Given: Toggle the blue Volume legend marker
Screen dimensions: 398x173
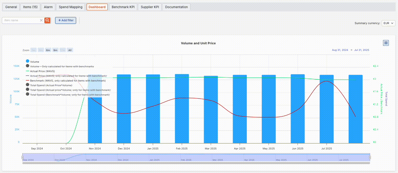Looking at the screenshot, I should 28,61.
